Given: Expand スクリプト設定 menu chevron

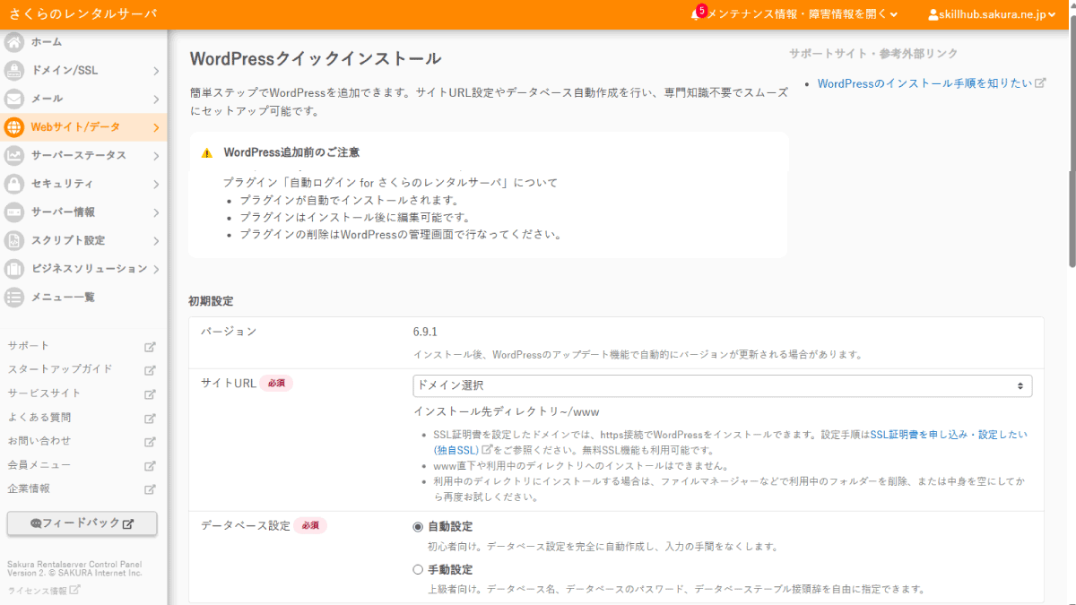Looking at the screenshot, I should point(156,240).
